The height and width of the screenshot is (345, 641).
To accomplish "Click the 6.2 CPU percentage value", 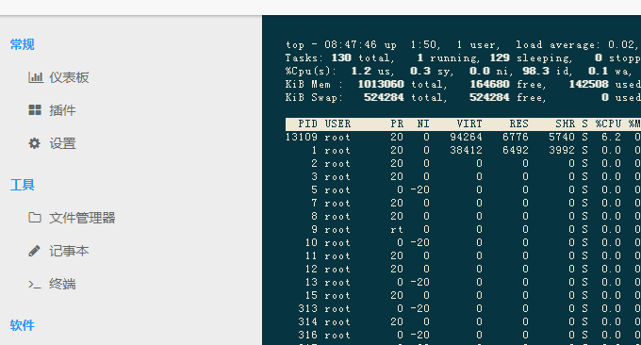I will click(611, 137).
